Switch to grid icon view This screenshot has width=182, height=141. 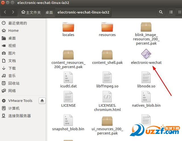click(x=179, y=12)
